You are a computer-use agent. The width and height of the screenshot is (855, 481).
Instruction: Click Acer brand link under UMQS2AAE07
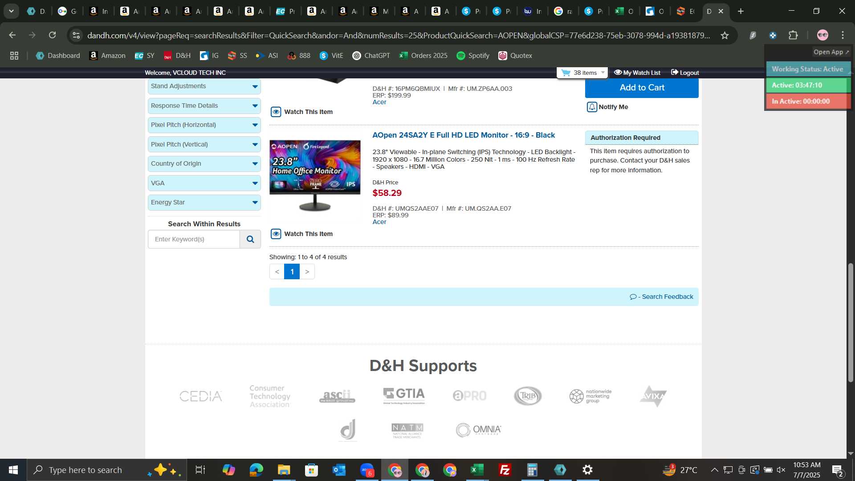tap(379, 222)
